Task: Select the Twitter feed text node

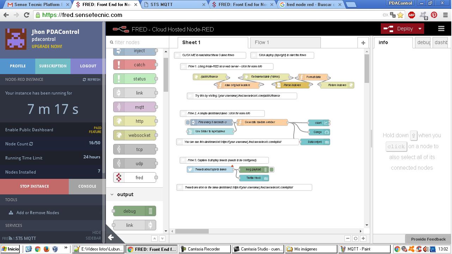Action: click(x=254, y=178)
